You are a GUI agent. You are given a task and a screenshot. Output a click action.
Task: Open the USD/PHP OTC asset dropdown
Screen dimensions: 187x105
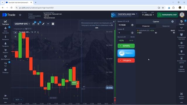point(22,24)
